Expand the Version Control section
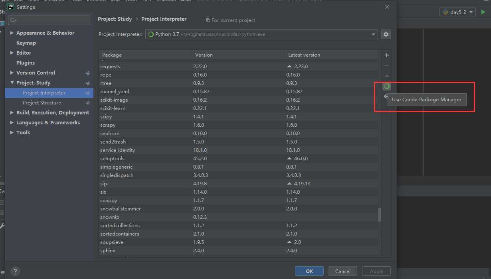 [x=12, y=73]
